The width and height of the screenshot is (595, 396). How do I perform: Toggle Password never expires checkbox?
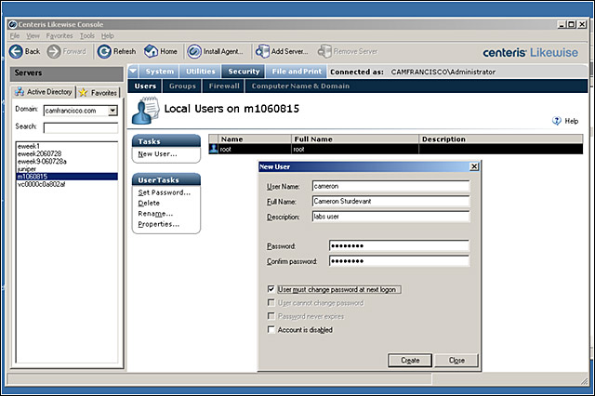pyautogui.click(x=271, y=316)
